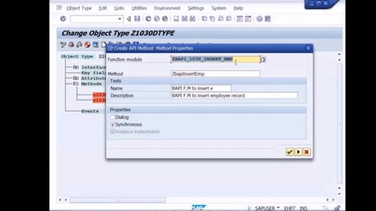376x211 pixels.
Task: Close the Create API Method dialog
Action: pos(308,48)
